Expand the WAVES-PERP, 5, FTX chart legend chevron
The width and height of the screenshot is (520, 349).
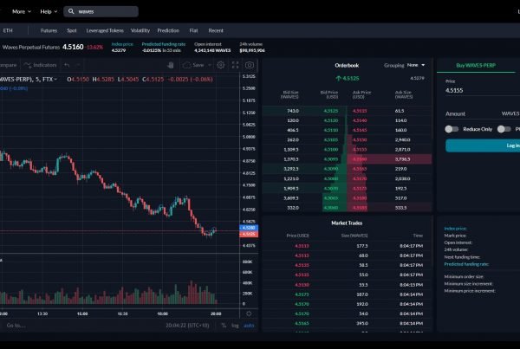pos(55,79)
